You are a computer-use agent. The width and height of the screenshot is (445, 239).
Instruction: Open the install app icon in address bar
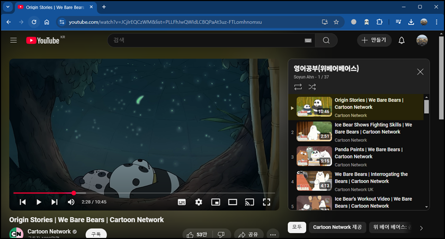point(325,22)
